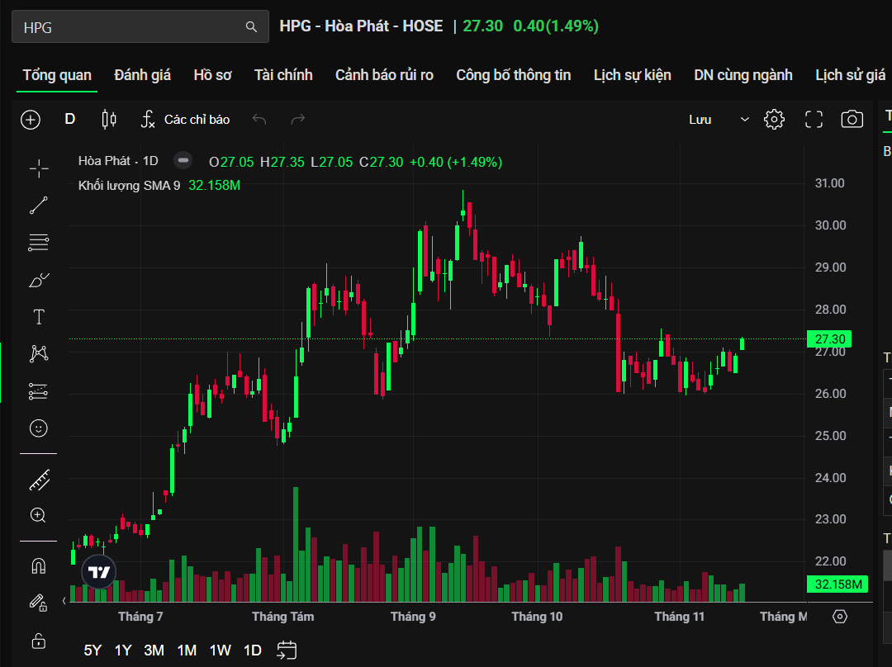Screen dimensions: 892x667
Task: Select the crosshair cursor tool
Action: (x=39, y=169)
